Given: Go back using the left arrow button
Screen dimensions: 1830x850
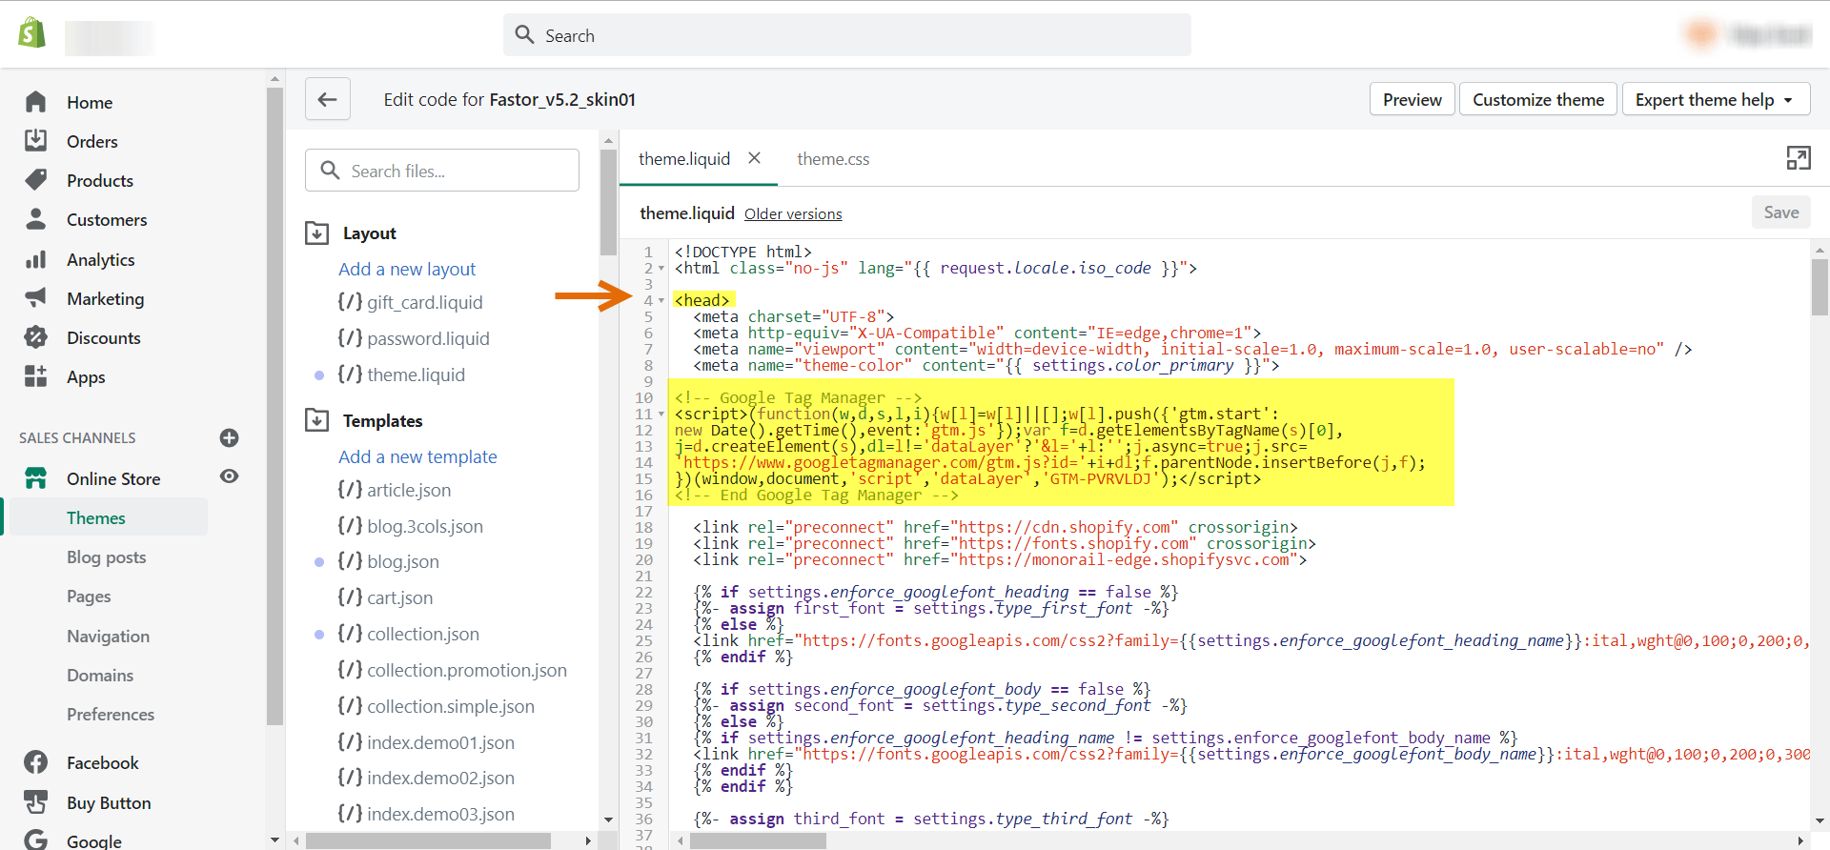Looking at the screenshot, I should point(327,99).
